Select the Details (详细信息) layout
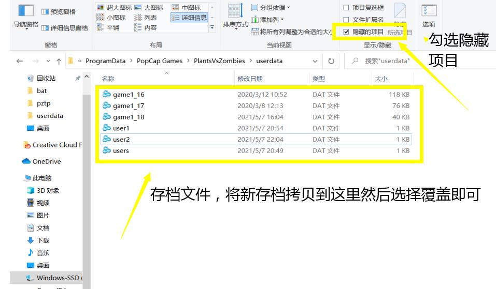Image resolution: width=496 pixels, height=289 pixels. click(189, 18)
